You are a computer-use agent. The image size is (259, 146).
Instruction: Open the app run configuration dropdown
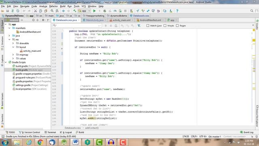[85, 11]
